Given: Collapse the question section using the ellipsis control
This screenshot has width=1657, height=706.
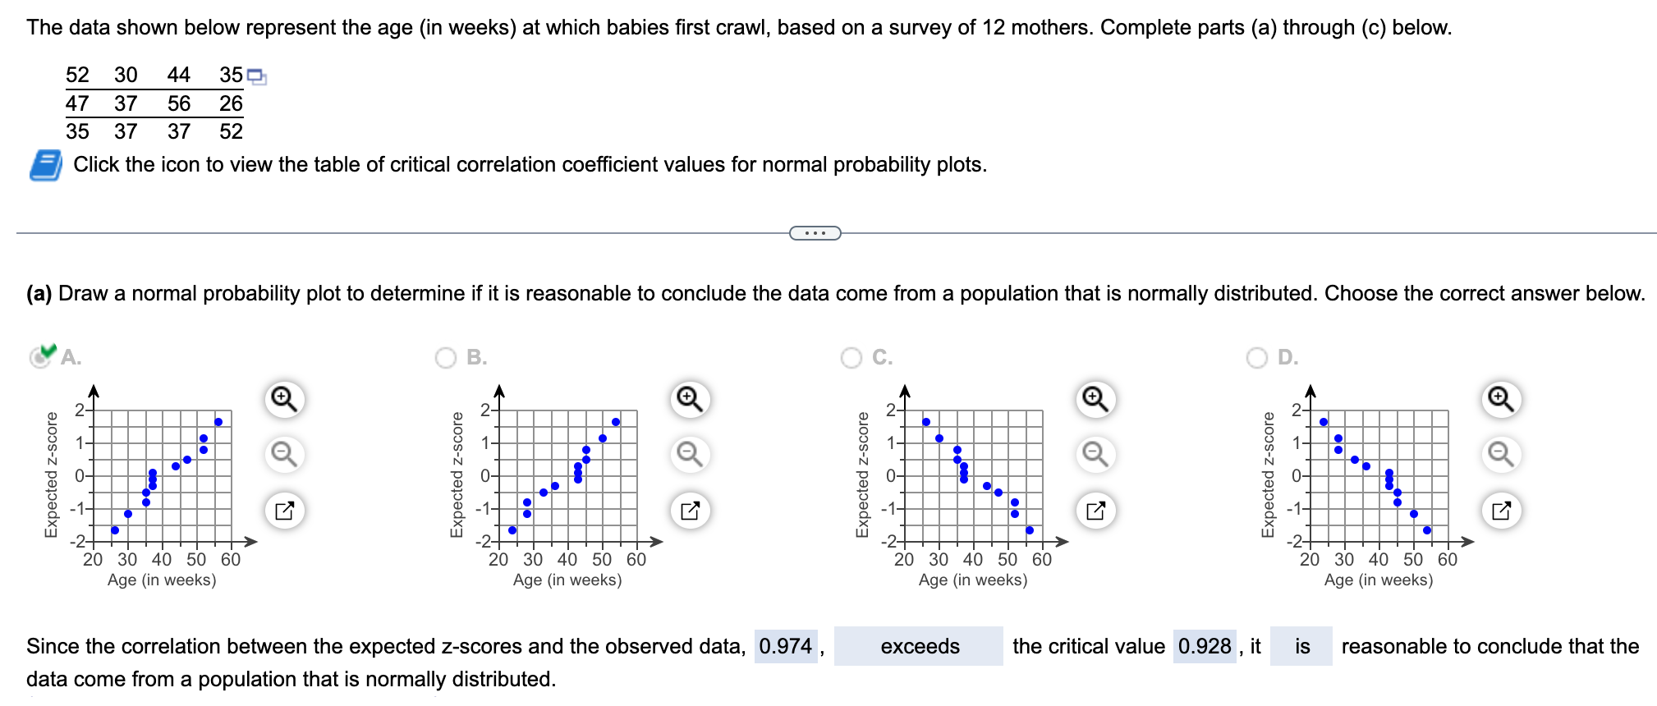Looking at the screenshot, I should click(x=815, y=233).
